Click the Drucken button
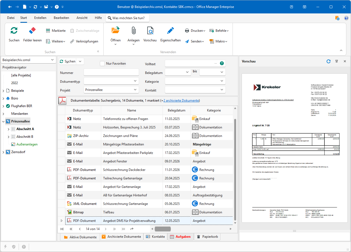The height and width of the screenshot is (252, 351). 195,31
